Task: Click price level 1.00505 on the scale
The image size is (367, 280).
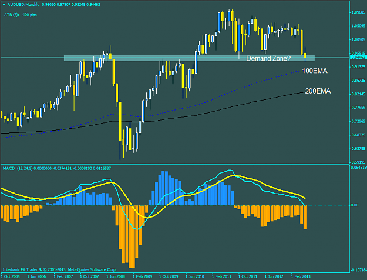Action: pyautogui.click(x=359, y=39)
